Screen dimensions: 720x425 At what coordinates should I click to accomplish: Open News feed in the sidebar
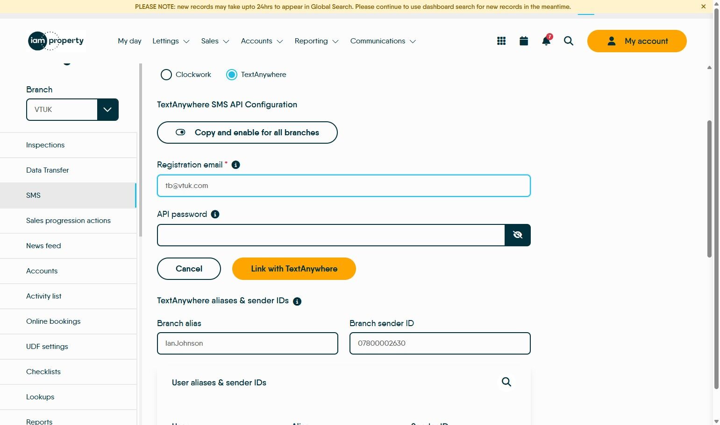coord(68,246)
